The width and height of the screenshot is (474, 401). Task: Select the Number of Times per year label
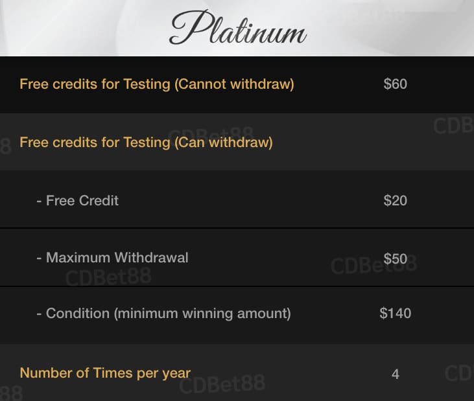[x=105, y=373]
